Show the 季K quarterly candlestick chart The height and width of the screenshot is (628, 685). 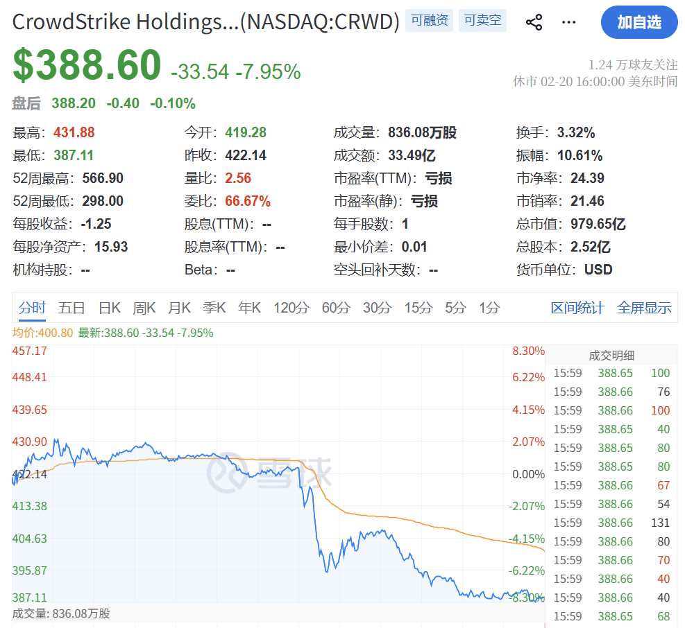pyautogui.click(x=214, y=308)
